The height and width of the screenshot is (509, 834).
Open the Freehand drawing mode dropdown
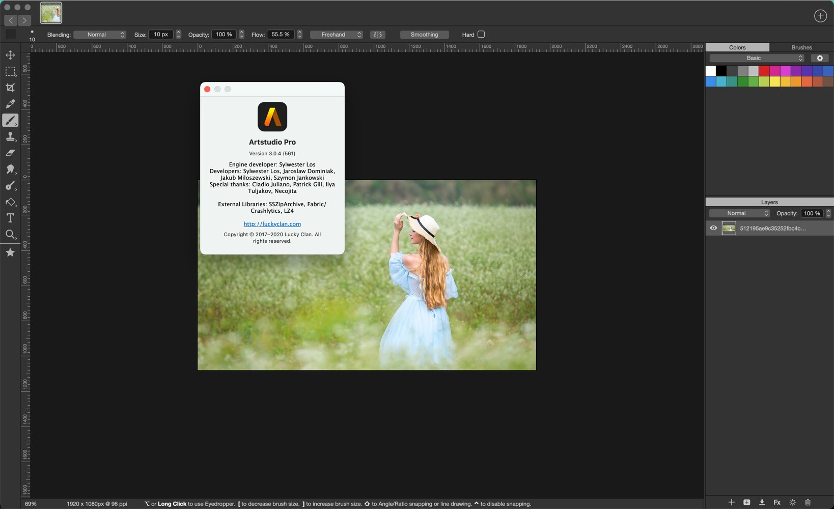click(x=336, y=35)
